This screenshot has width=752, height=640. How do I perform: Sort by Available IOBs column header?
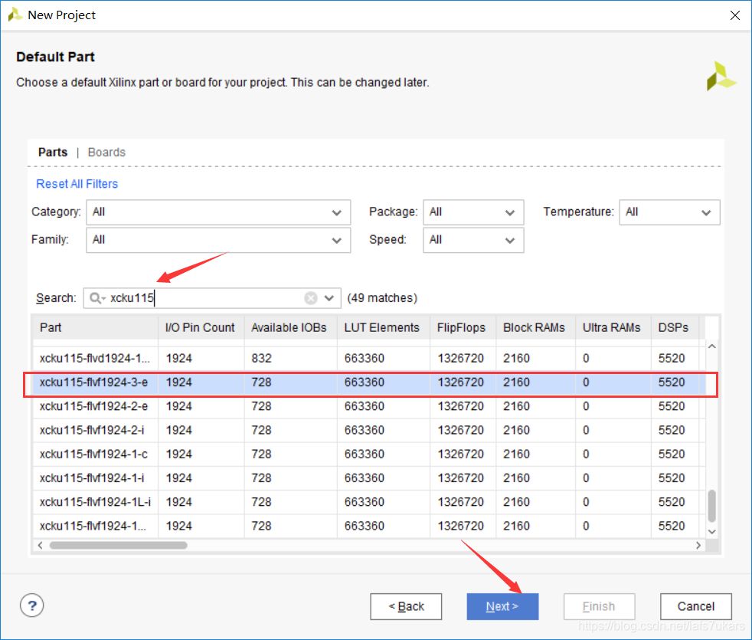[x=291, y=327]
